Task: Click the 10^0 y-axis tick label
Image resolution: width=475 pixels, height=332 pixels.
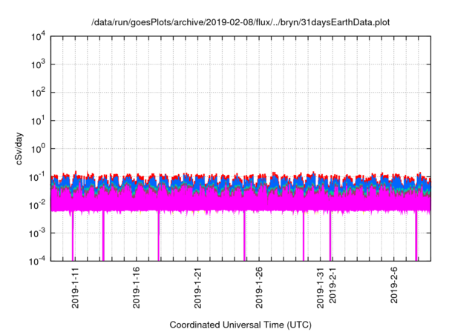Action: pyautogui.click(x=38, y=149)
